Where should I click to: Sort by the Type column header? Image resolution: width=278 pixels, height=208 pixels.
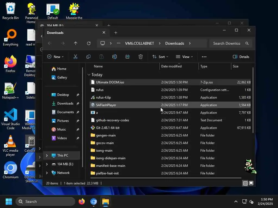(x=204, y=66)
